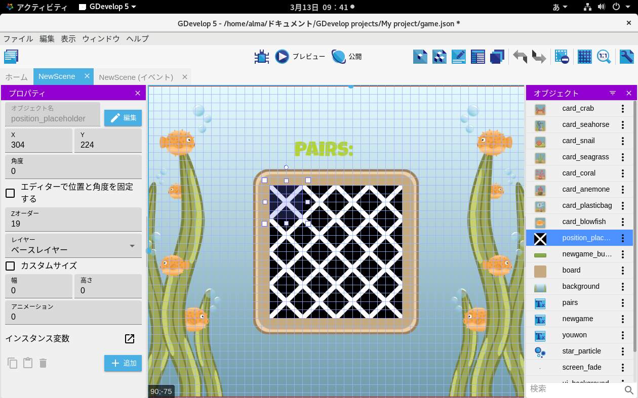Click the search magnifier icon
This screenshot has height=398, width=638.
[629, 389]
